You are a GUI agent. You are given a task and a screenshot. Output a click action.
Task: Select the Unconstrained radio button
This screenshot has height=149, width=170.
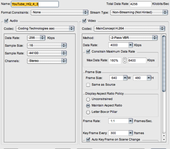88,99
